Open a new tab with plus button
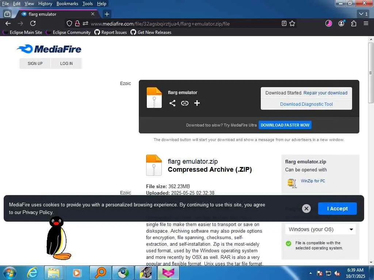 pos(107,14)
